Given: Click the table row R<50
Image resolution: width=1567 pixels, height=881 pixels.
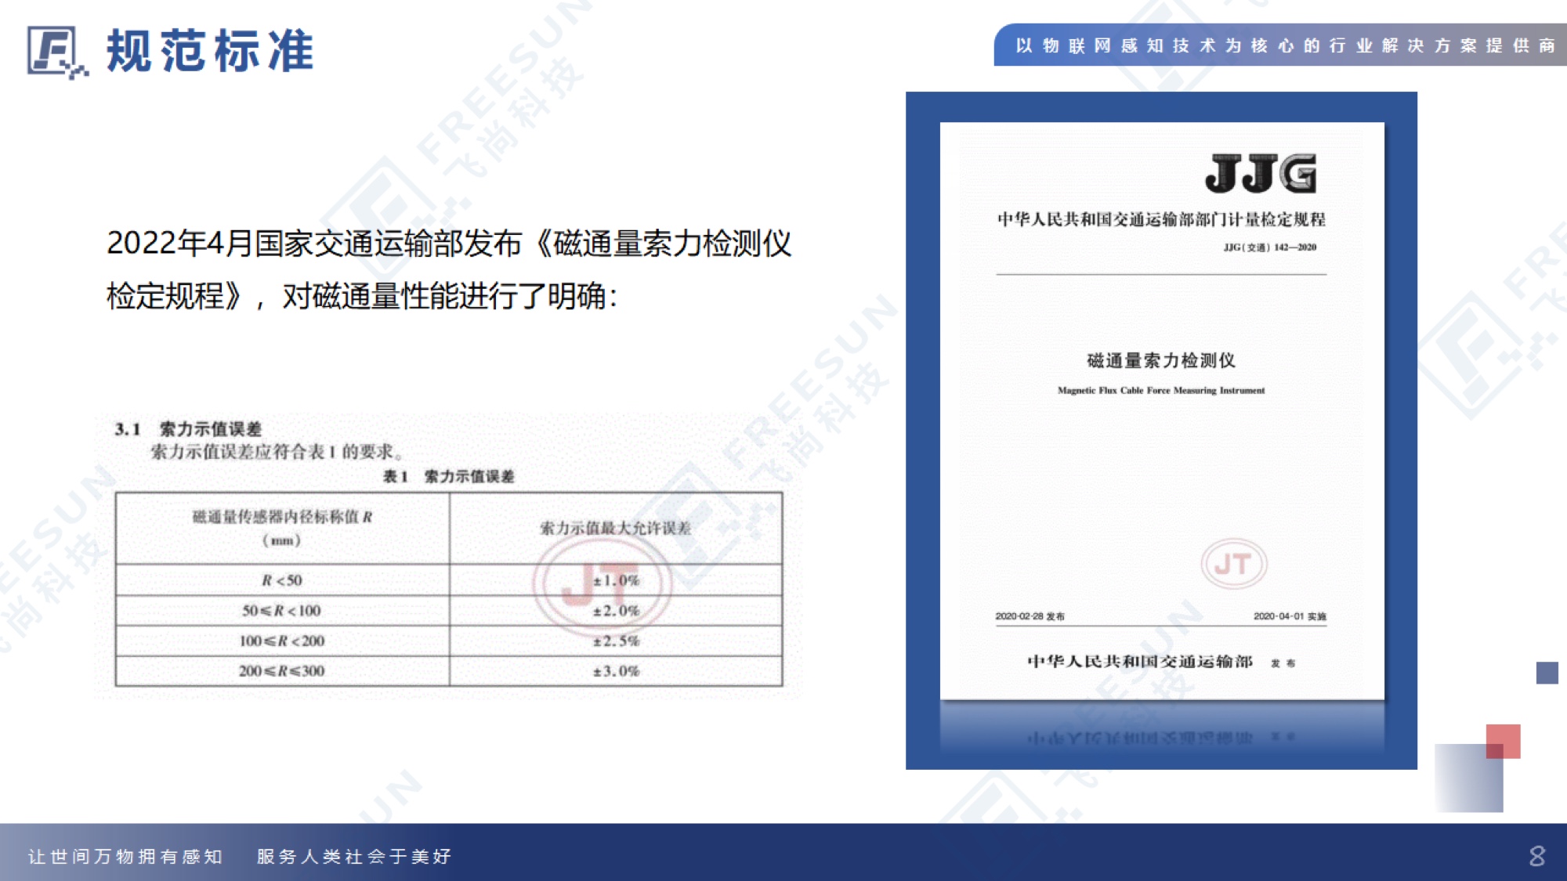Looking at the screenshot, I should click(281, 580).
